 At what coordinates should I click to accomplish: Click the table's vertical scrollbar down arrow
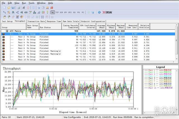[176, 59]
